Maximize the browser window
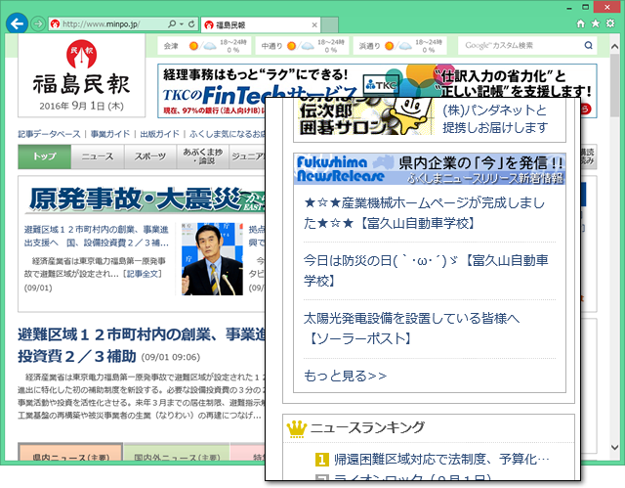 [585, 7]
